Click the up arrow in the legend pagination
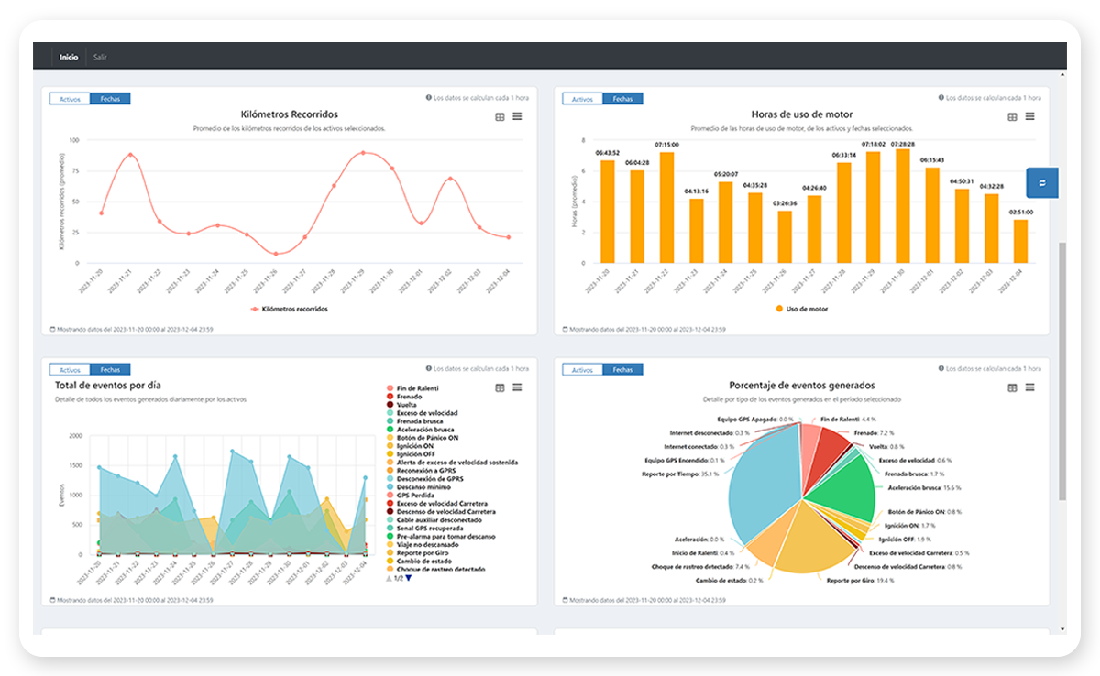This screenshot has width=1100, height=676. click(389, 577)
